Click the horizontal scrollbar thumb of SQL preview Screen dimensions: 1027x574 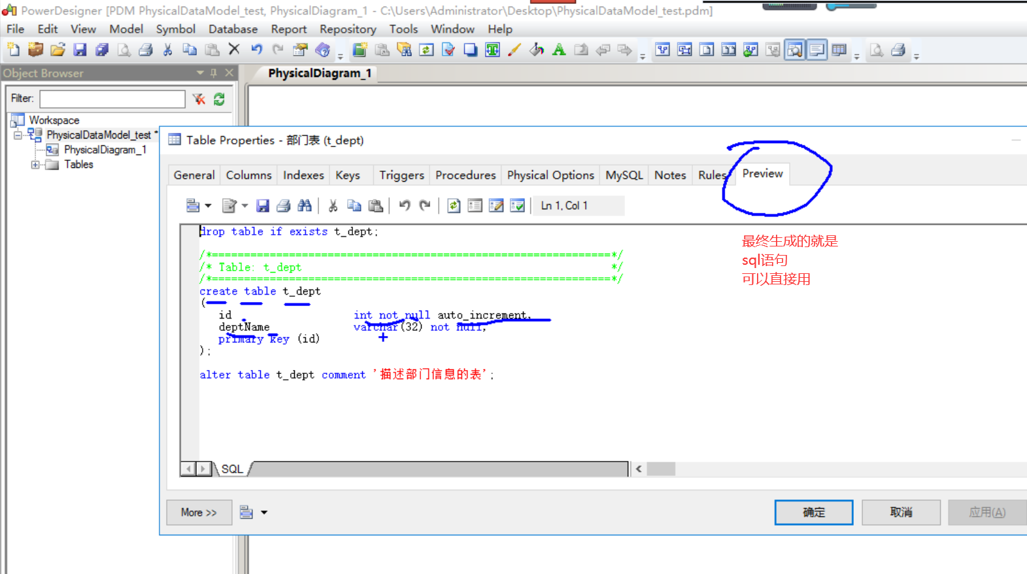(661, 469)
